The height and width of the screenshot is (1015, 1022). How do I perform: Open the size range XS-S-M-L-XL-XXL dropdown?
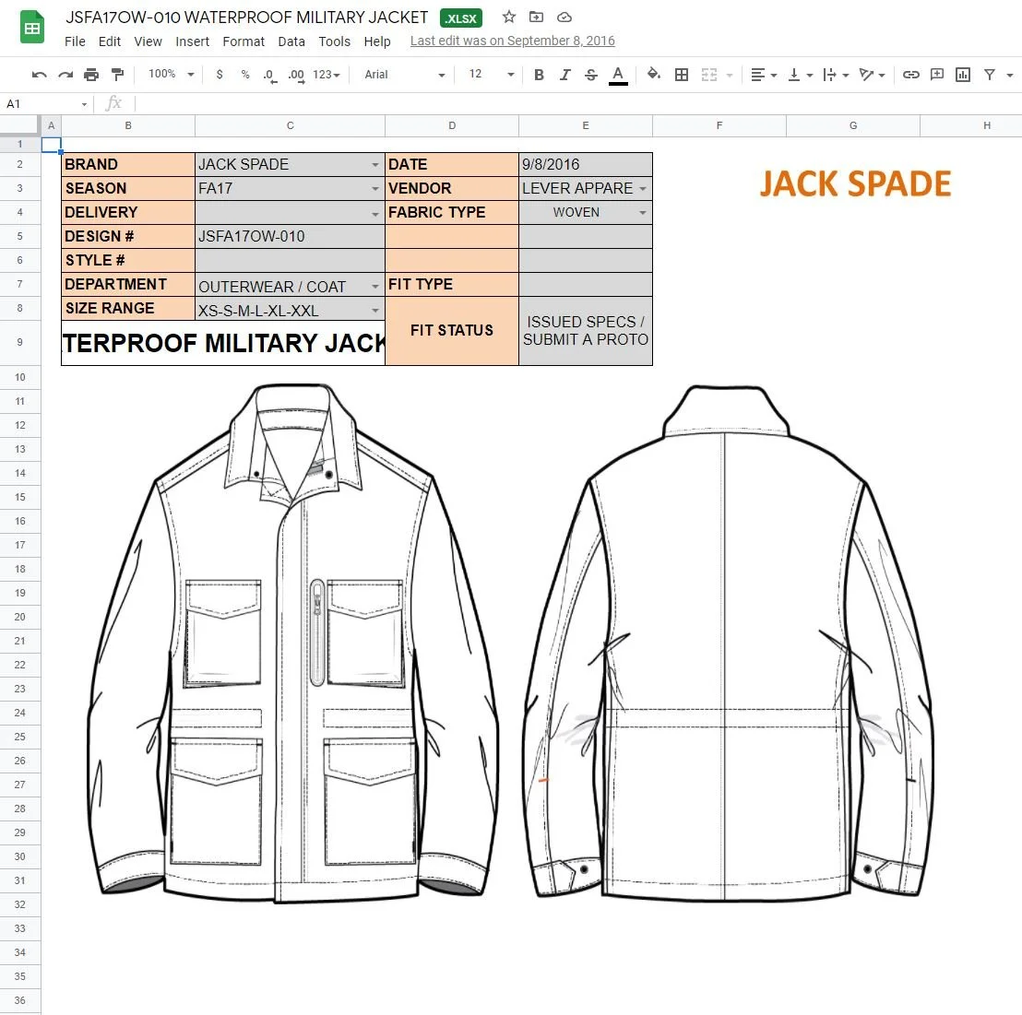[x=375, y=310]
